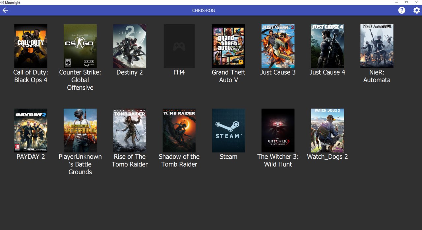Open the Rise of The Tomb Raider cover
The image size is (422, 230).
point(130,130)
